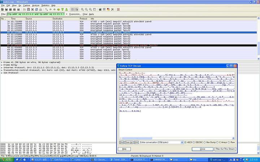Viewport: 260px width, 162px height.
Task: Click Print in stream dialog
Action: pos(136,142)
